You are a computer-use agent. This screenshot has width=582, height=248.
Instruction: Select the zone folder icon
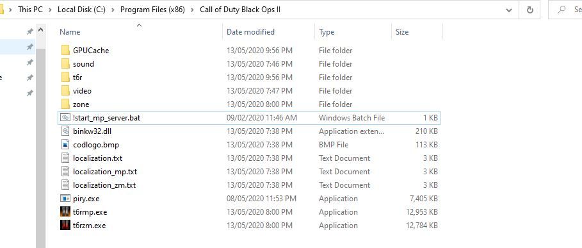click(x=65, y=104)
